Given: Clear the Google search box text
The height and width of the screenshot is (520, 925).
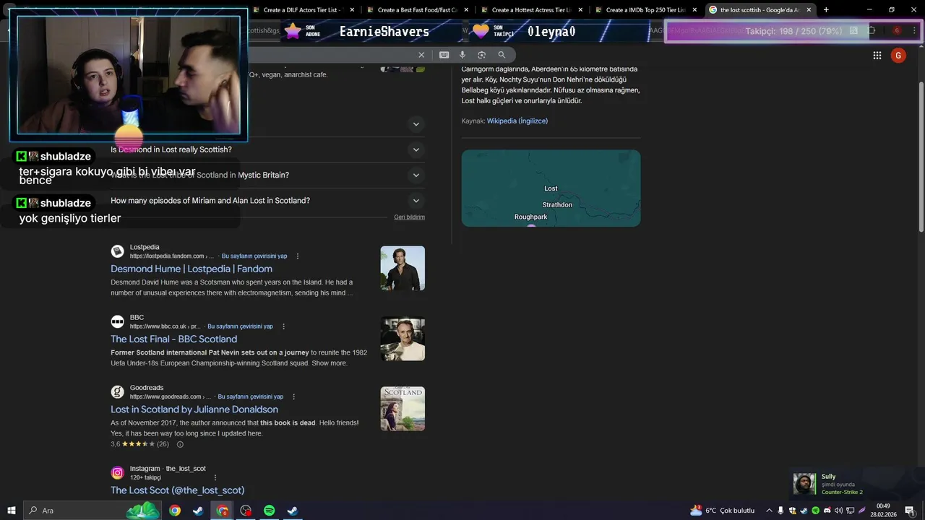Looking at the screenshot, I should [x=421, y=55].
